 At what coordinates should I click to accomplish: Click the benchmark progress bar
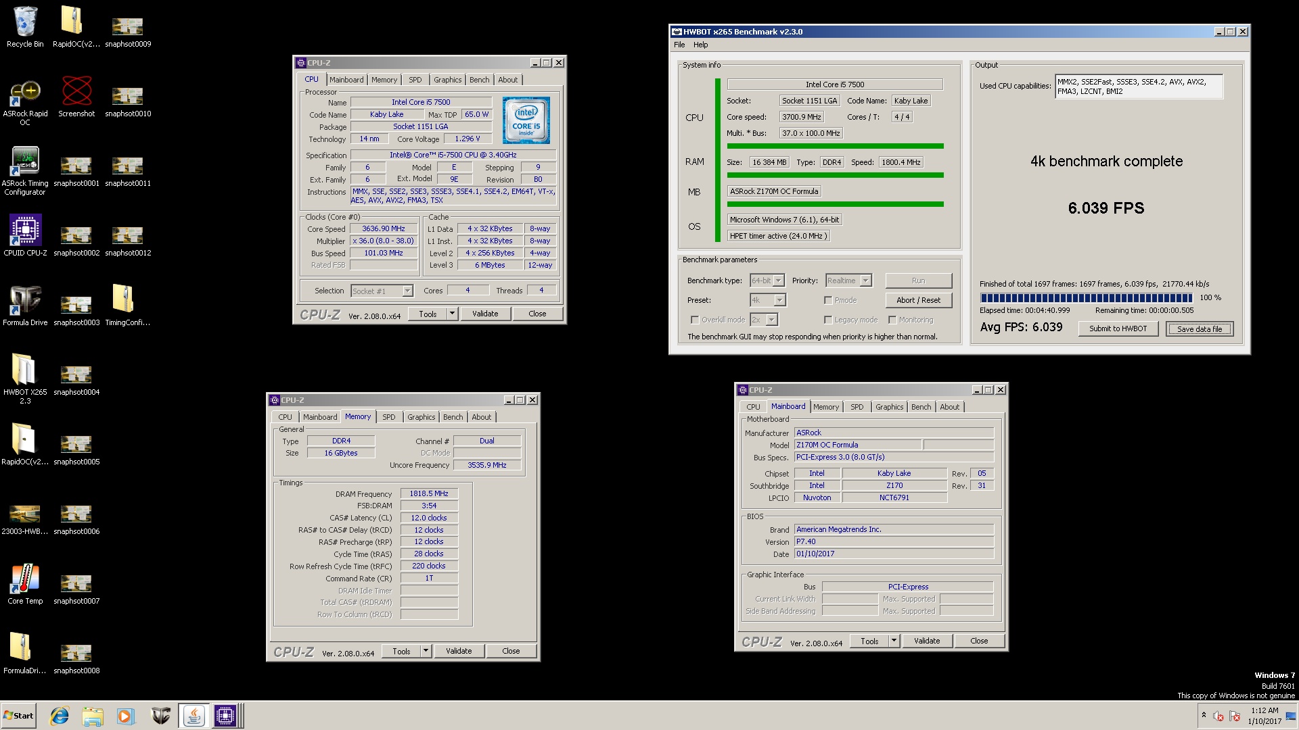click(1087, 297)
